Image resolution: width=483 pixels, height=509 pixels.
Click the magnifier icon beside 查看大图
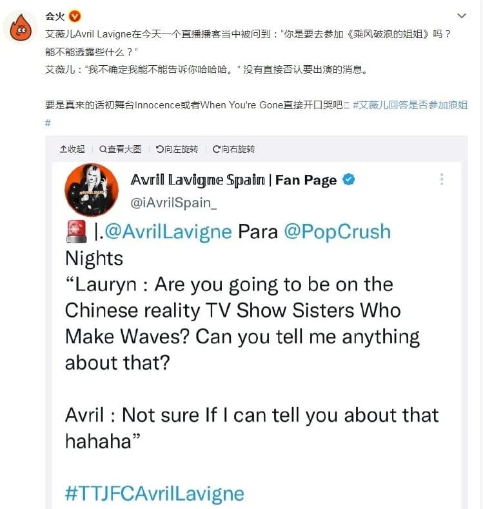coord(103,149)
